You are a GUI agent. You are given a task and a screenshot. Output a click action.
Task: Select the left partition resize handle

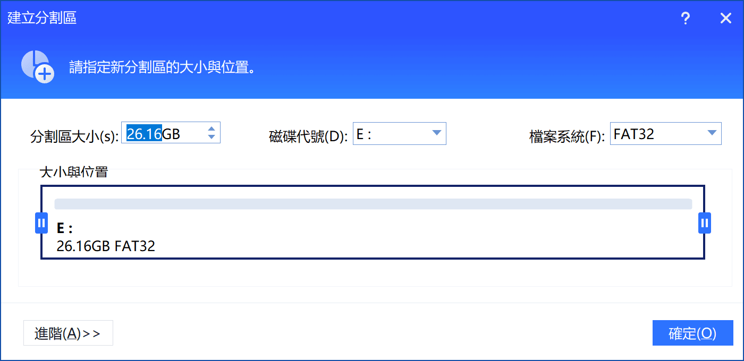[41, 222]
